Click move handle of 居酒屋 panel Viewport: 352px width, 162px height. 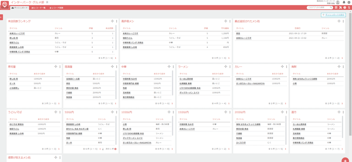113,67
